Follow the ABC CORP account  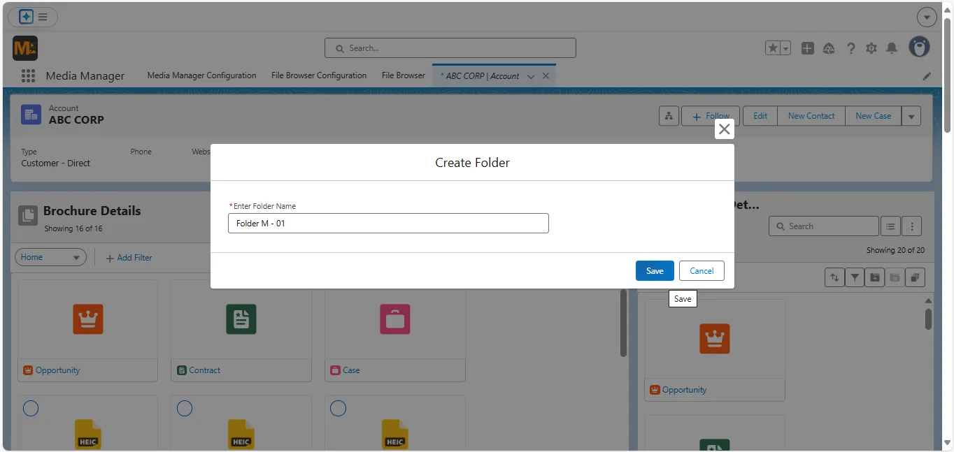click(711, 116)
